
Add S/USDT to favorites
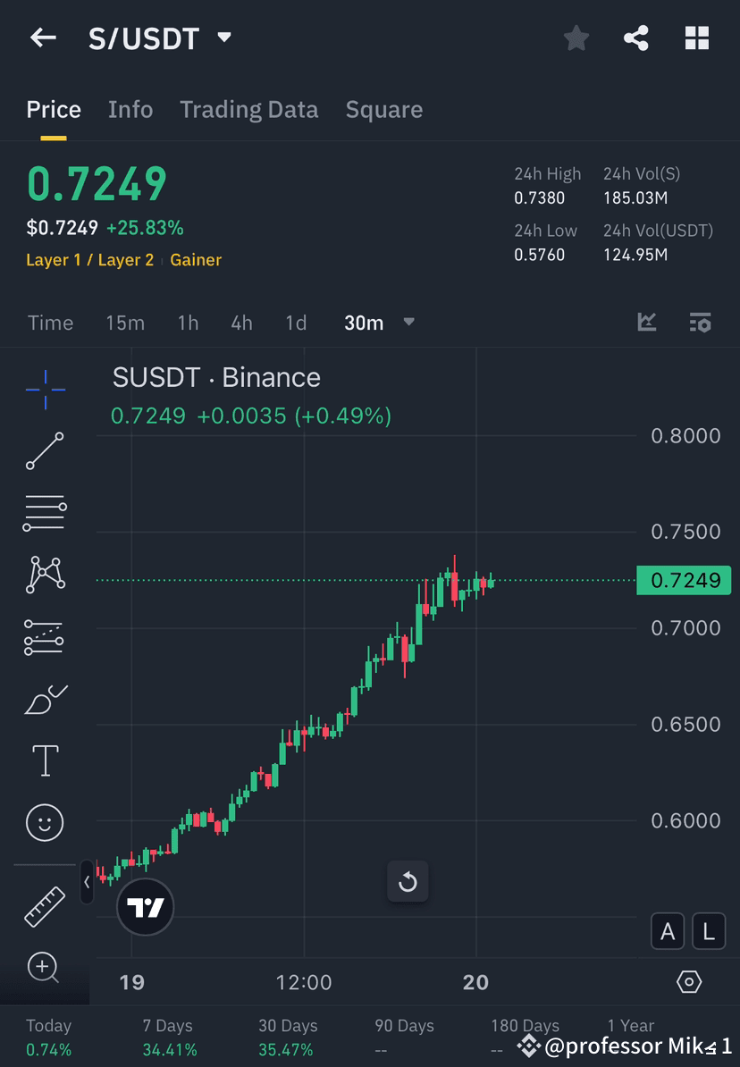click(x=576, y=38)
